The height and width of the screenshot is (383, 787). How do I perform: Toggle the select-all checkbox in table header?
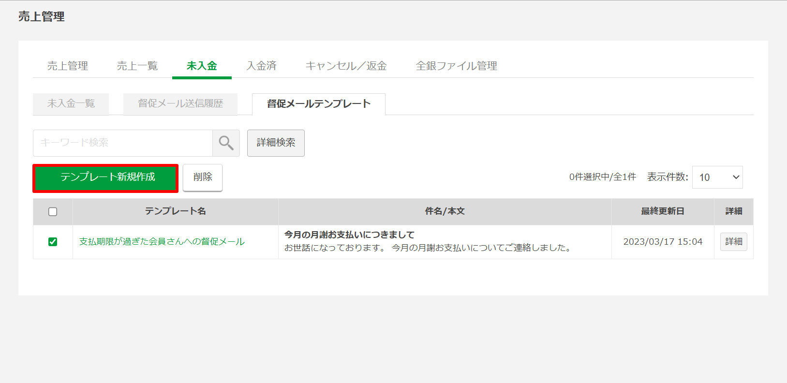[53, 212]
